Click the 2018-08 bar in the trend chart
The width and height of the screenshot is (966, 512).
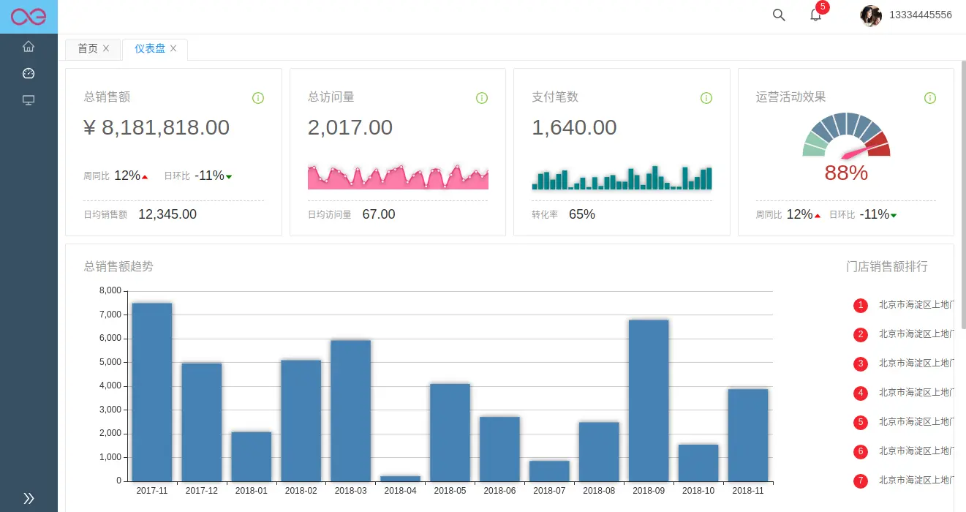coord(600,451)
